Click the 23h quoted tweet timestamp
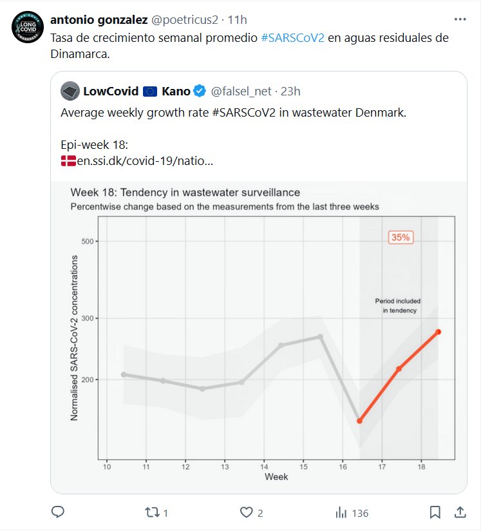Viewport: 483px width, 531px height. [x=291, y=91]
